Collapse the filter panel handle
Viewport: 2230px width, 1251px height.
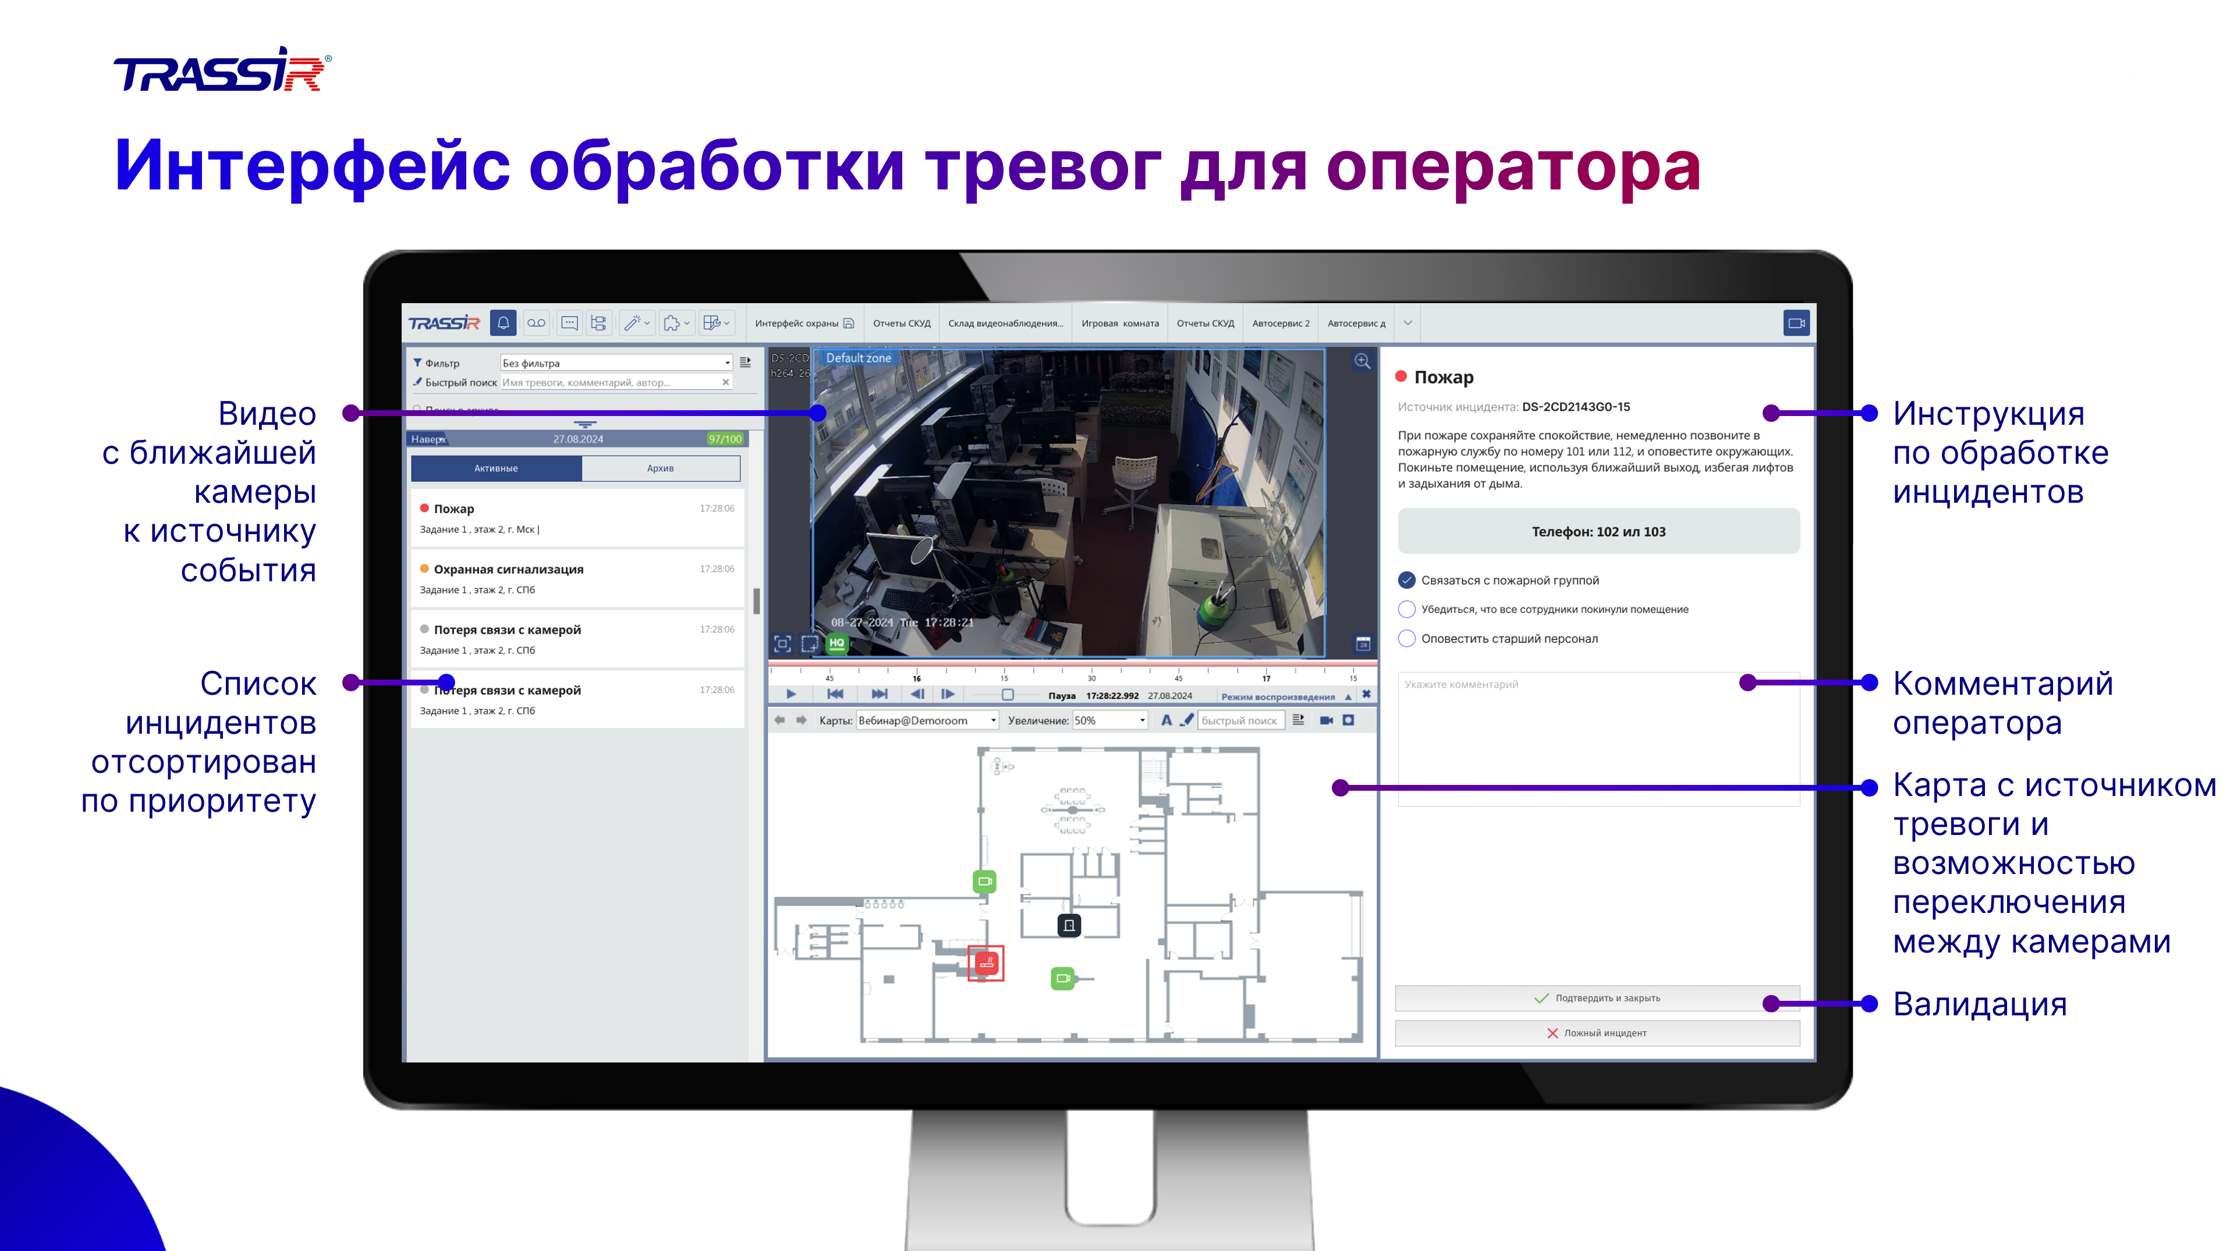click(x=585, y=424)
